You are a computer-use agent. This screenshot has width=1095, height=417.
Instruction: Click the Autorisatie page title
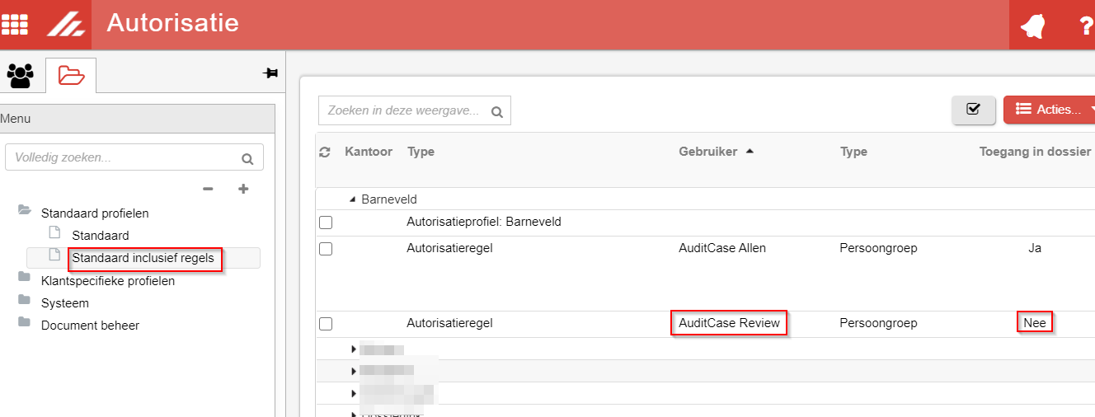tap(172, 22)
